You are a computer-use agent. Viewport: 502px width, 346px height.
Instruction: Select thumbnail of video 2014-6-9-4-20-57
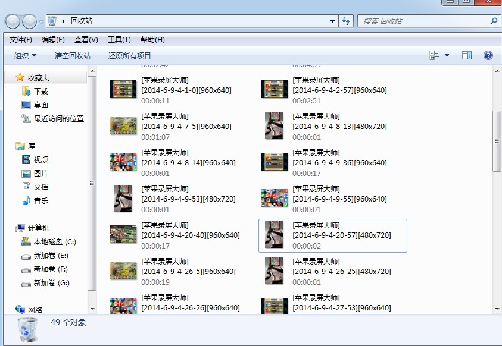coord(274,234)
